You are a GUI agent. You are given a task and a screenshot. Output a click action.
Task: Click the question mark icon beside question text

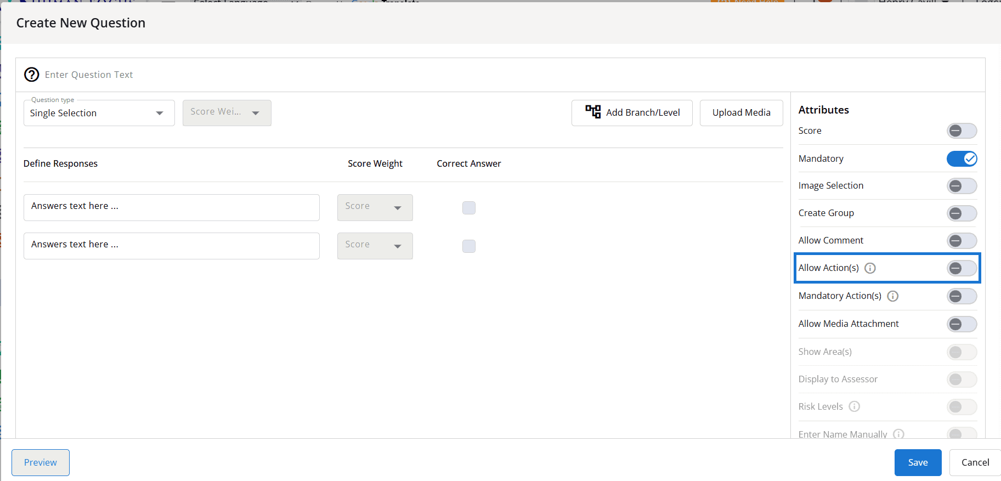(x=32, y=75)
